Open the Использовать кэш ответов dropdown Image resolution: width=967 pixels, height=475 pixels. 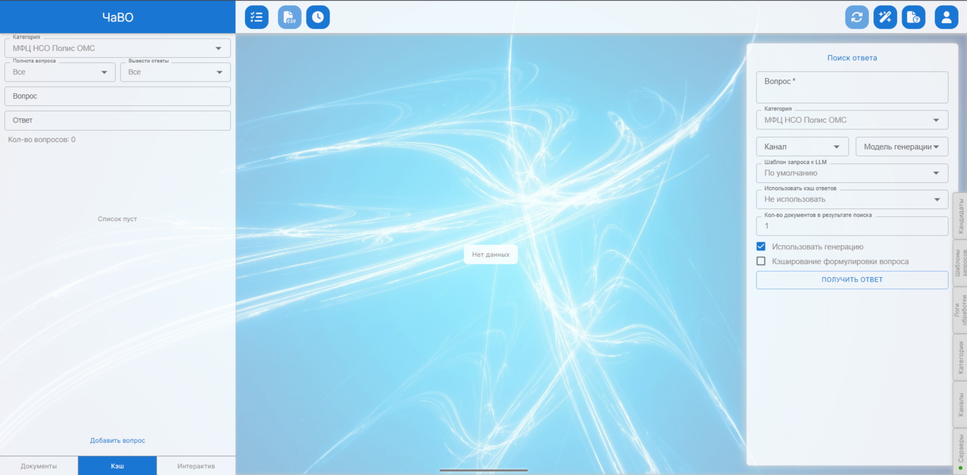(x=852, y=200)
